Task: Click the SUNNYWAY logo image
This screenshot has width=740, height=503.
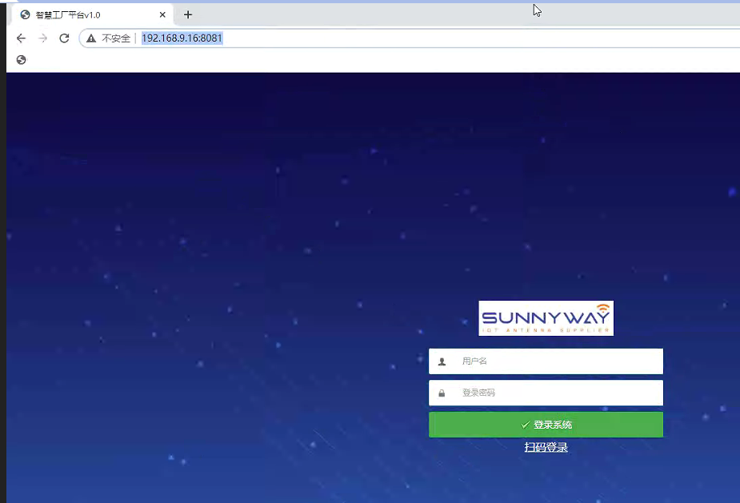Action: (x=546, y=316)
